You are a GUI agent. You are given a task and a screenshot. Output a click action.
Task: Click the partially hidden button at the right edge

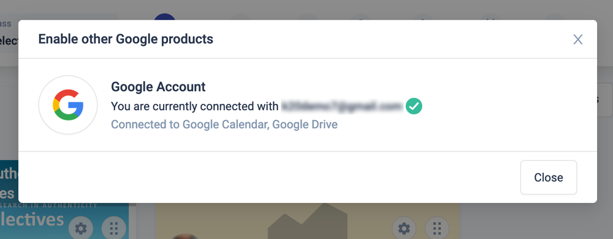pos(605,100)
